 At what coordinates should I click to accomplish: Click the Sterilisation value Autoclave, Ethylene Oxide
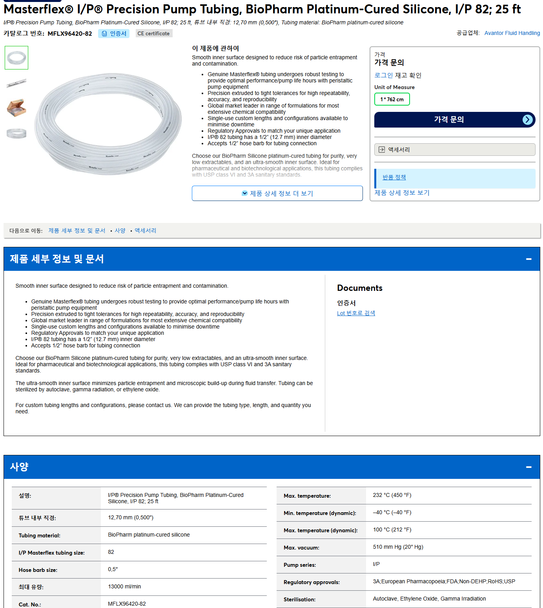click(429, 599)
